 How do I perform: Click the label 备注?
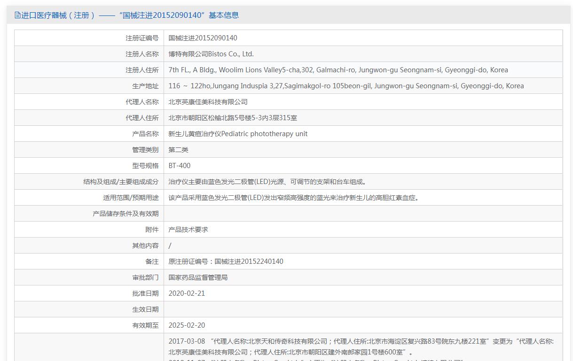(x=152, y=261)
